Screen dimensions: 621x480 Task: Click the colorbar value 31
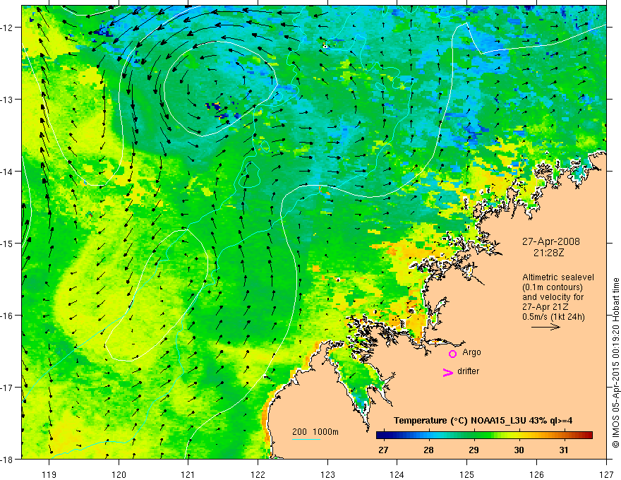564,450
